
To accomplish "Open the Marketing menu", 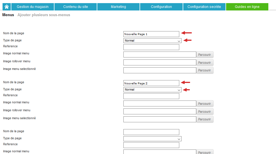I will [118, 7].
